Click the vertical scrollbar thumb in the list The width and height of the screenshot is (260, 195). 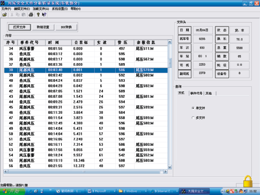[170, 63]
